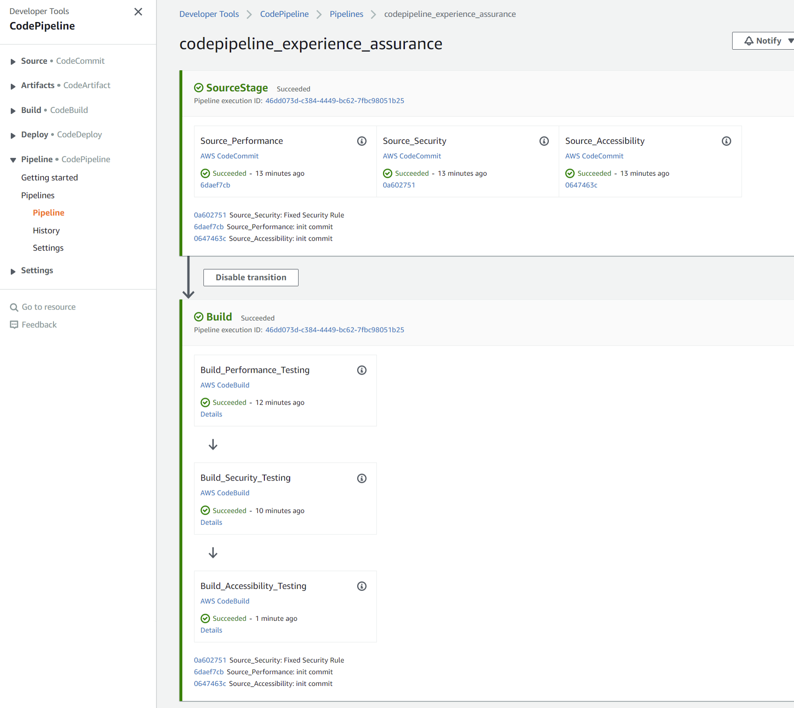Open SourceStage pipeline execution ID link
794x708 pixels.
pyautogui.click(x=335, y=101)
